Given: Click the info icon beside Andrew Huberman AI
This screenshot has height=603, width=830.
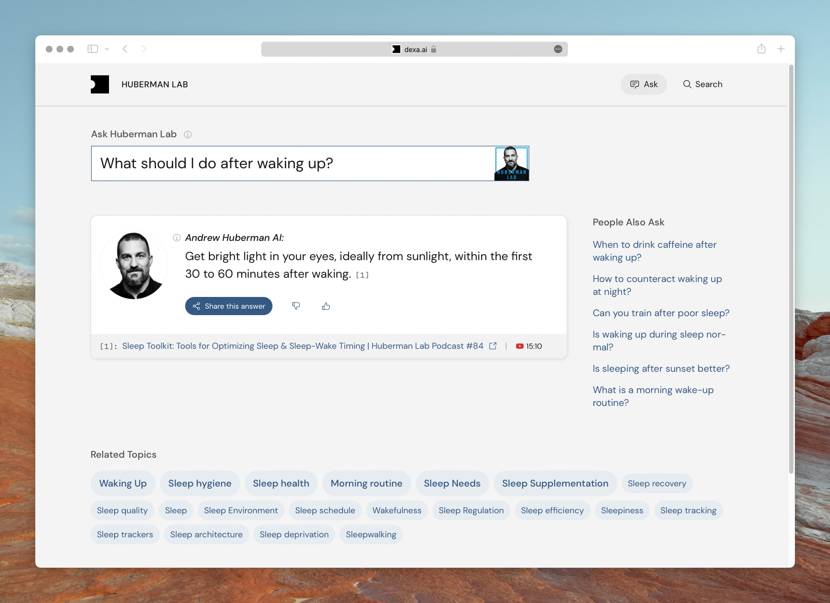Looking at the screenshot, I should coord(177,238).
